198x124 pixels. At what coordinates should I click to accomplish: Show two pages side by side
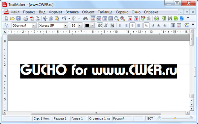tap(111, 18)
